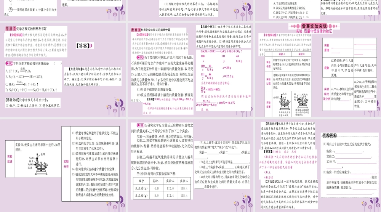Open the slide with the 实验改进 and 实验分析 tables
Viewport: 381px width, 212px height.
coord(63,165)
